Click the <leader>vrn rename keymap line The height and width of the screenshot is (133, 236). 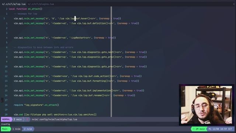coord(74,95)
